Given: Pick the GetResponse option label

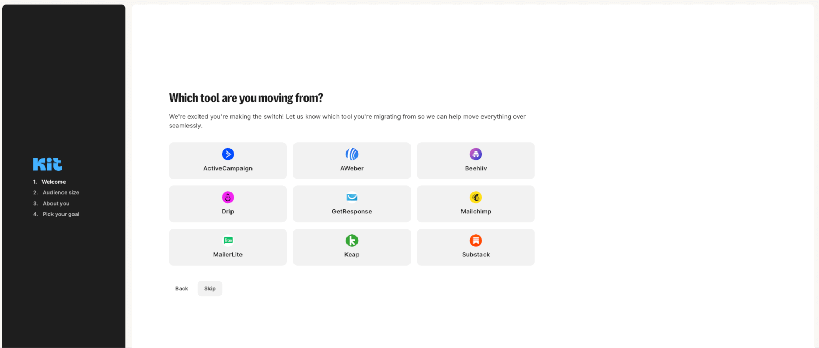Looking at the screenshot, I should point(352,212).
